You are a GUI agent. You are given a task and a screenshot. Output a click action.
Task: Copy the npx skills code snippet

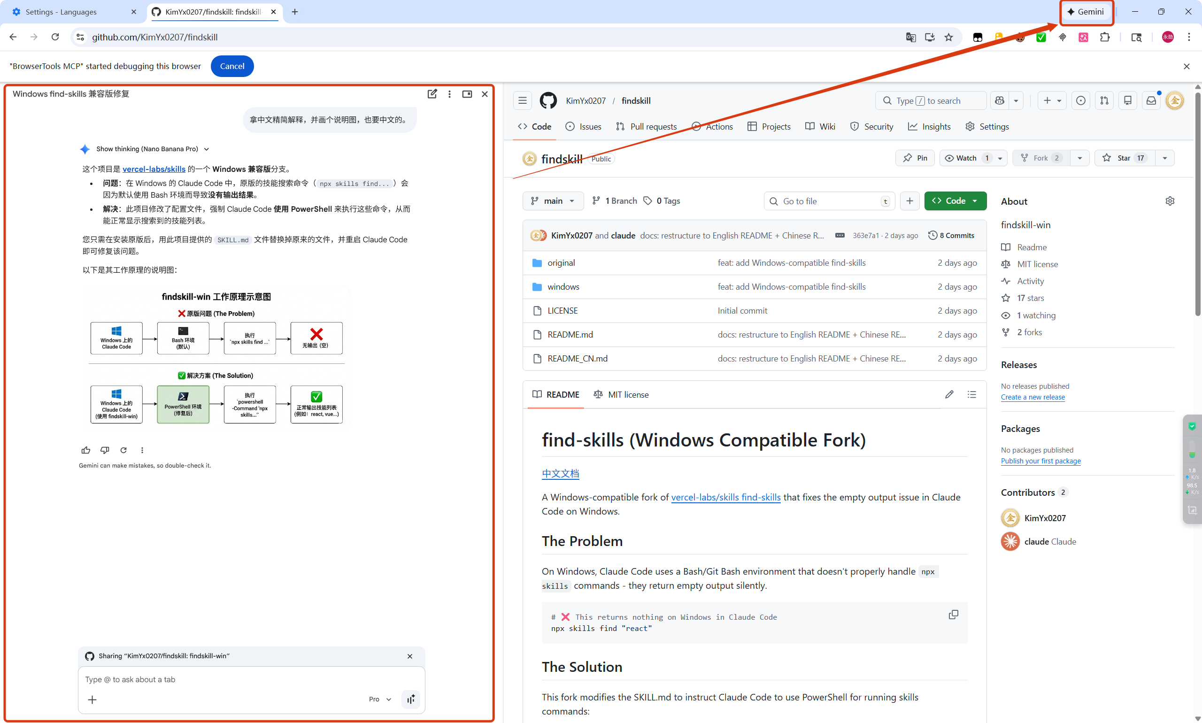[x=953, y=615]
